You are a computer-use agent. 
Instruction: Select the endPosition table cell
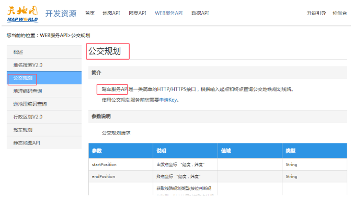[x=121, y=176]
